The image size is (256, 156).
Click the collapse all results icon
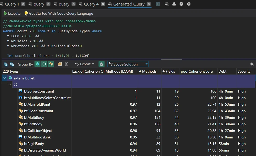click(5, 64)
